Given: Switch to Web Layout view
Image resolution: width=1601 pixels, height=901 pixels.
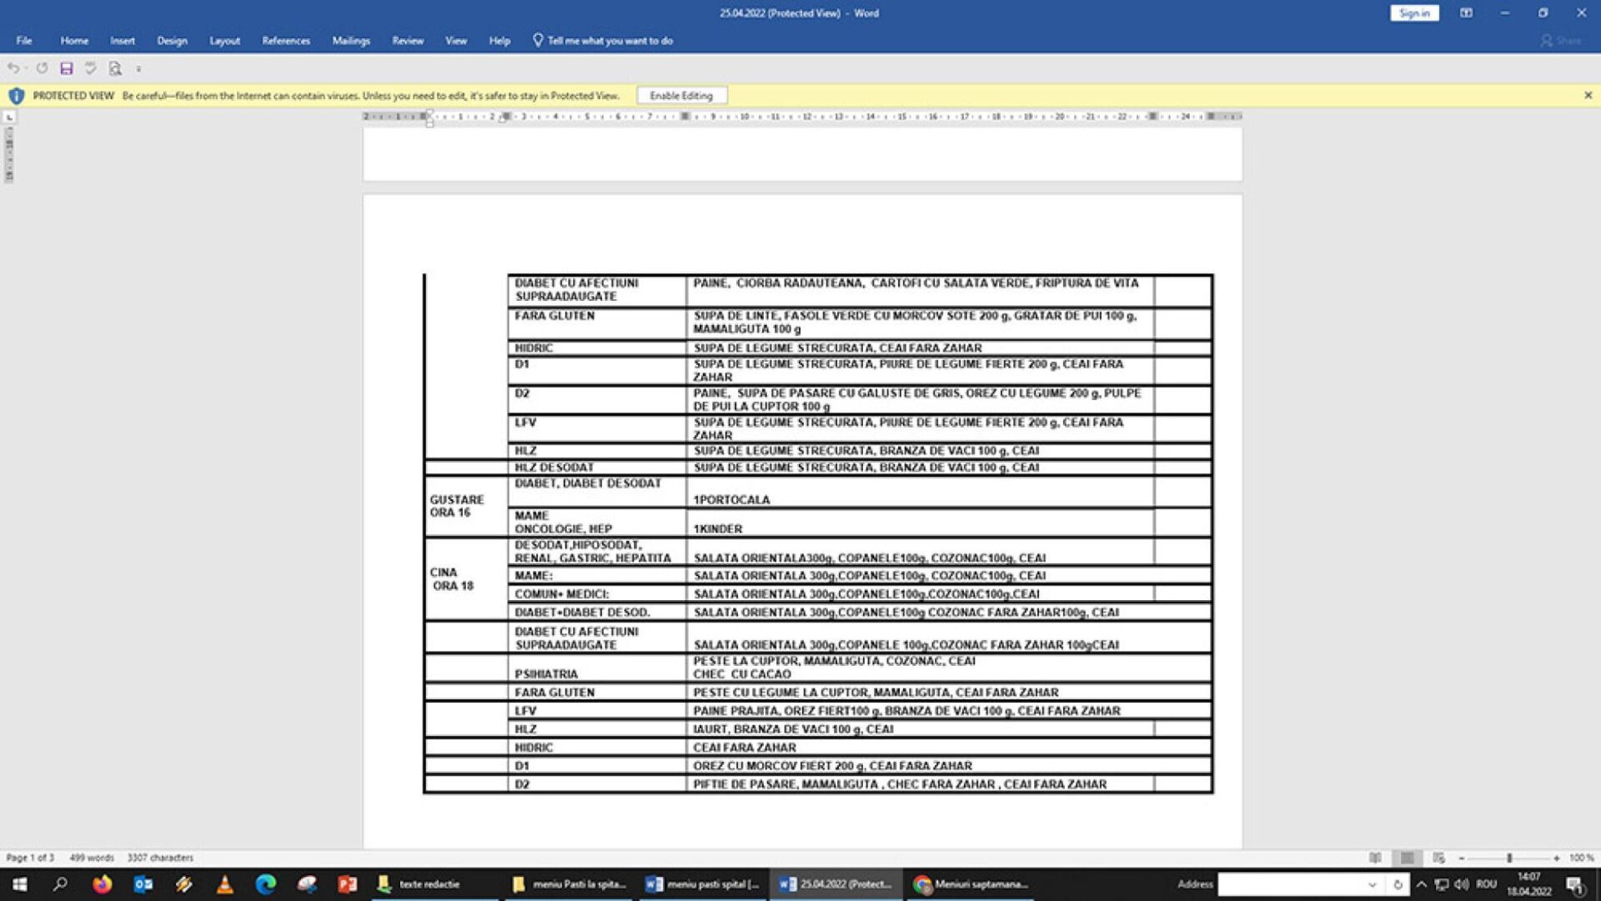Looking at the screenshot, I should pos(1438,858).
